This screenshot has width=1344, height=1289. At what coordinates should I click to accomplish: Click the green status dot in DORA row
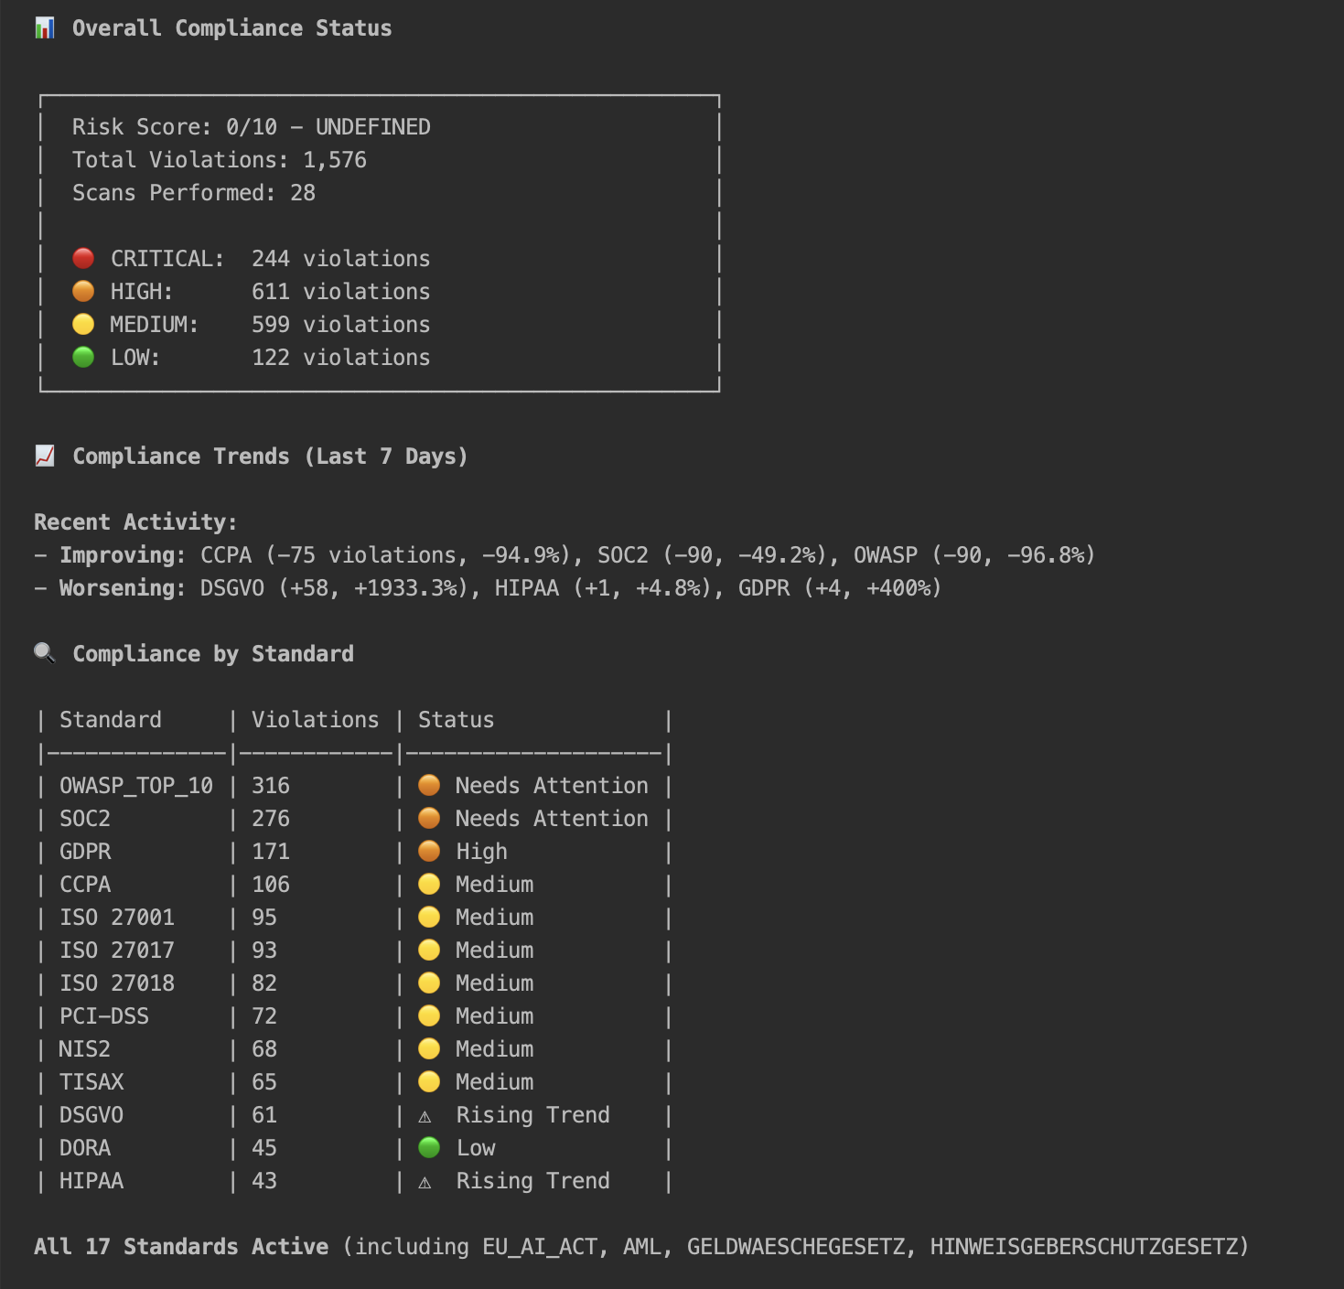point(429,1147)
